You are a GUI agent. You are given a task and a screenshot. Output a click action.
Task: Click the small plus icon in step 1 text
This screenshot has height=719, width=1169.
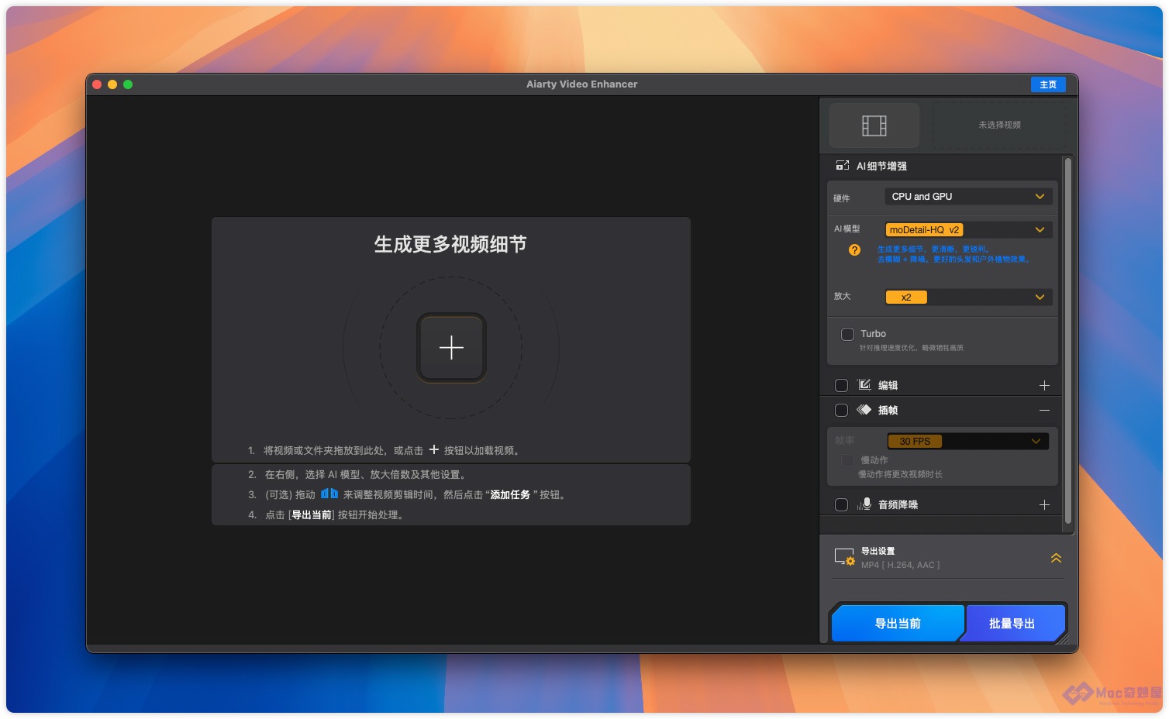pos(434,449)
